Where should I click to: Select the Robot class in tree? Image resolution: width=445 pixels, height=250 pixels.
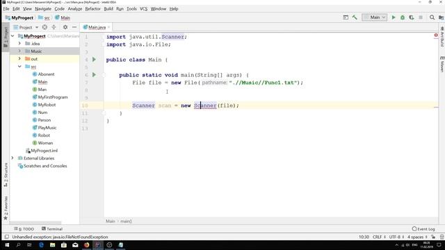44,135
